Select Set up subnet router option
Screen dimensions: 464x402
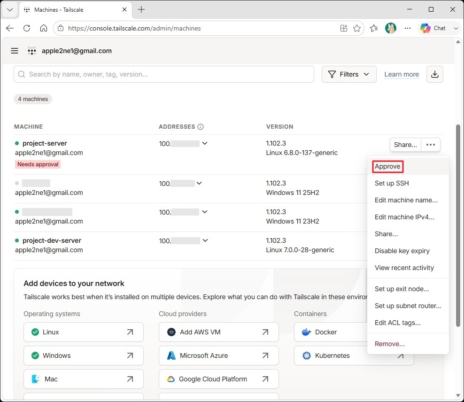click(408, 306)
